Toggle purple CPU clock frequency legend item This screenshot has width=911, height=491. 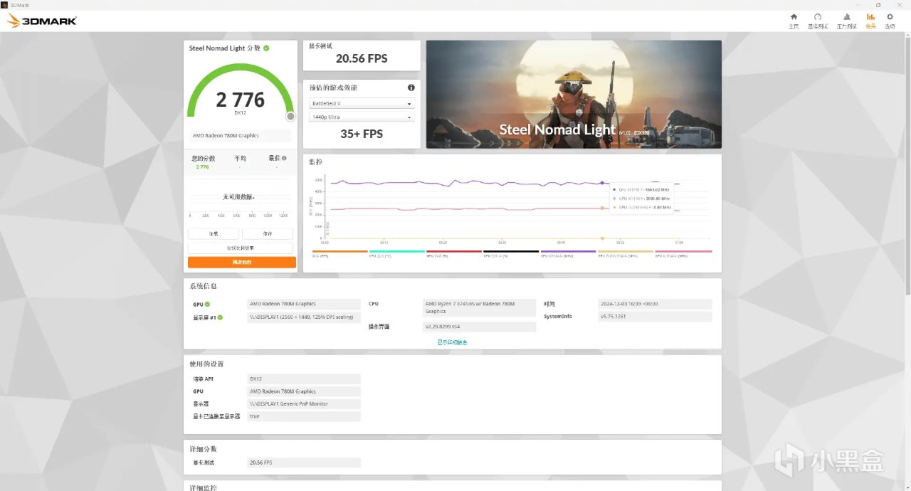[x=568, y=253]
